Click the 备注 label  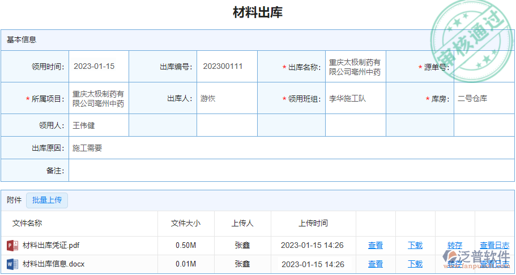56,171
